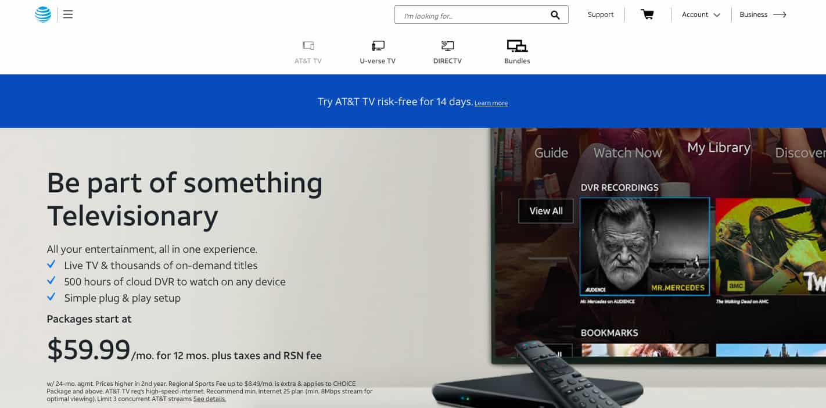826x408 pixels.
Task: Open the shopping cart
Action: (x=647, y=15)
